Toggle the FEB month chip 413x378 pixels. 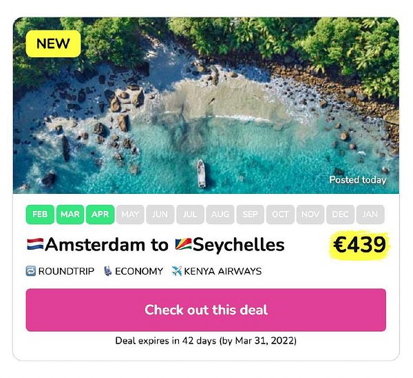tap(40, 215)
